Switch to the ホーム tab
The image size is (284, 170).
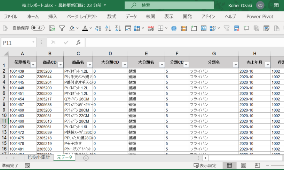point(33,16)
